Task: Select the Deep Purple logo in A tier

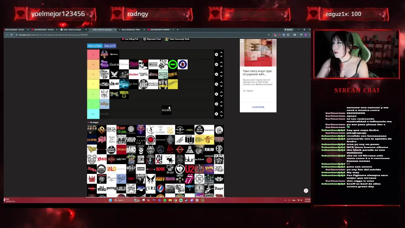Action: click(x=104, y=64)
